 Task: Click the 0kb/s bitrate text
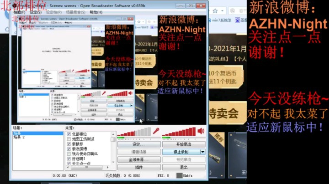click(x=188, y=176)
